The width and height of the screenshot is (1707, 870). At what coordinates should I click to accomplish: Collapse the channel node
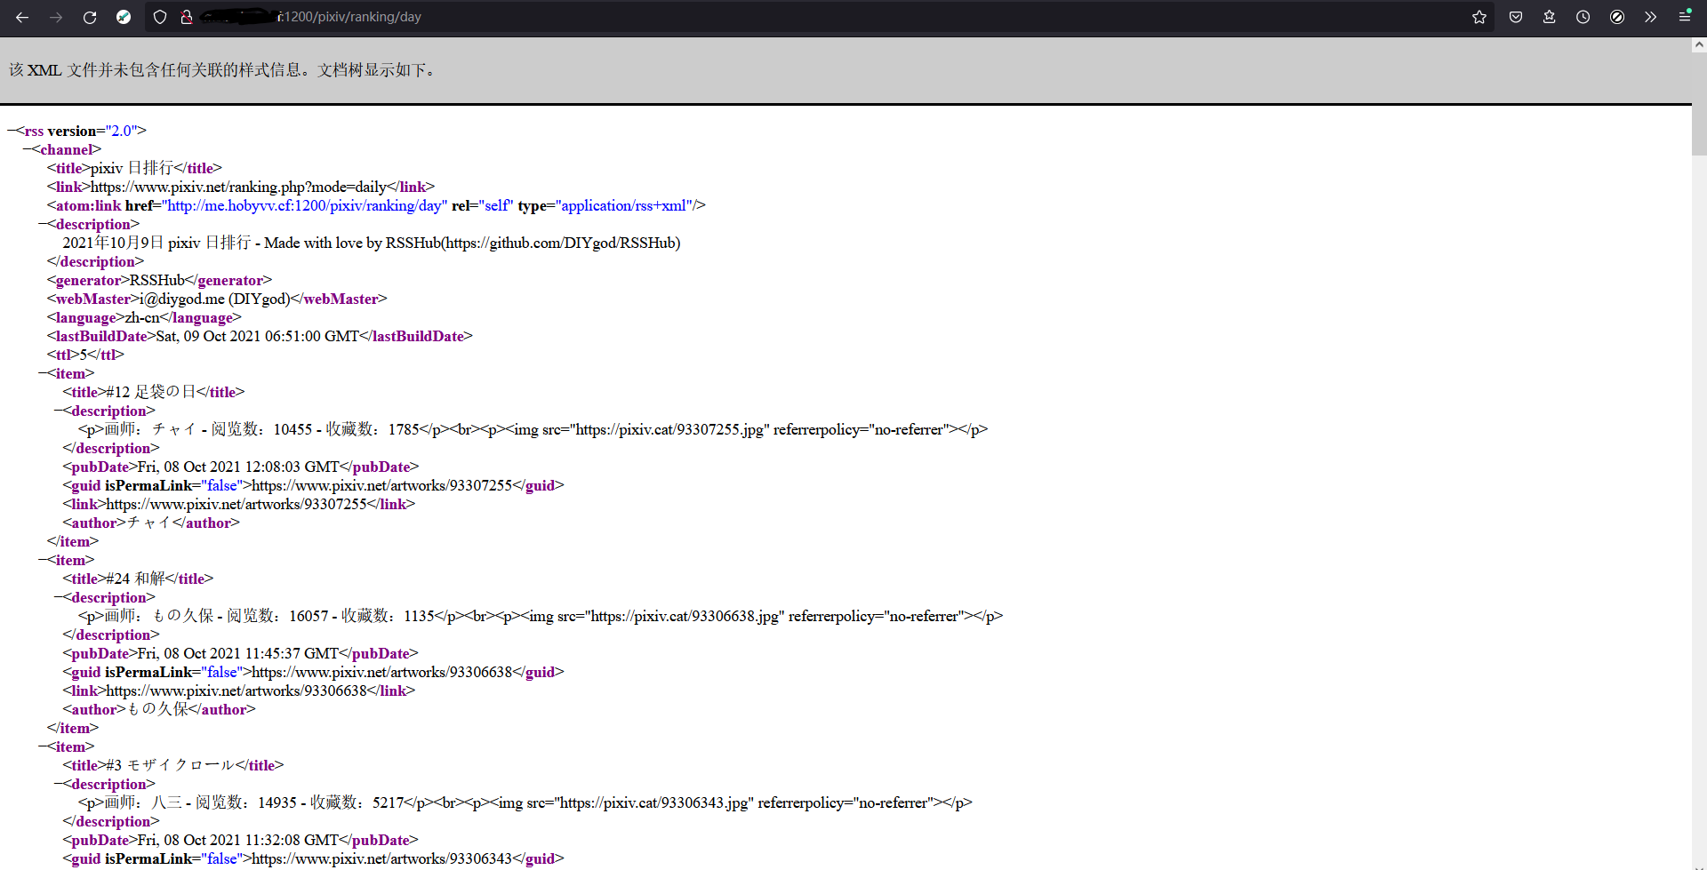click(28, 149)
